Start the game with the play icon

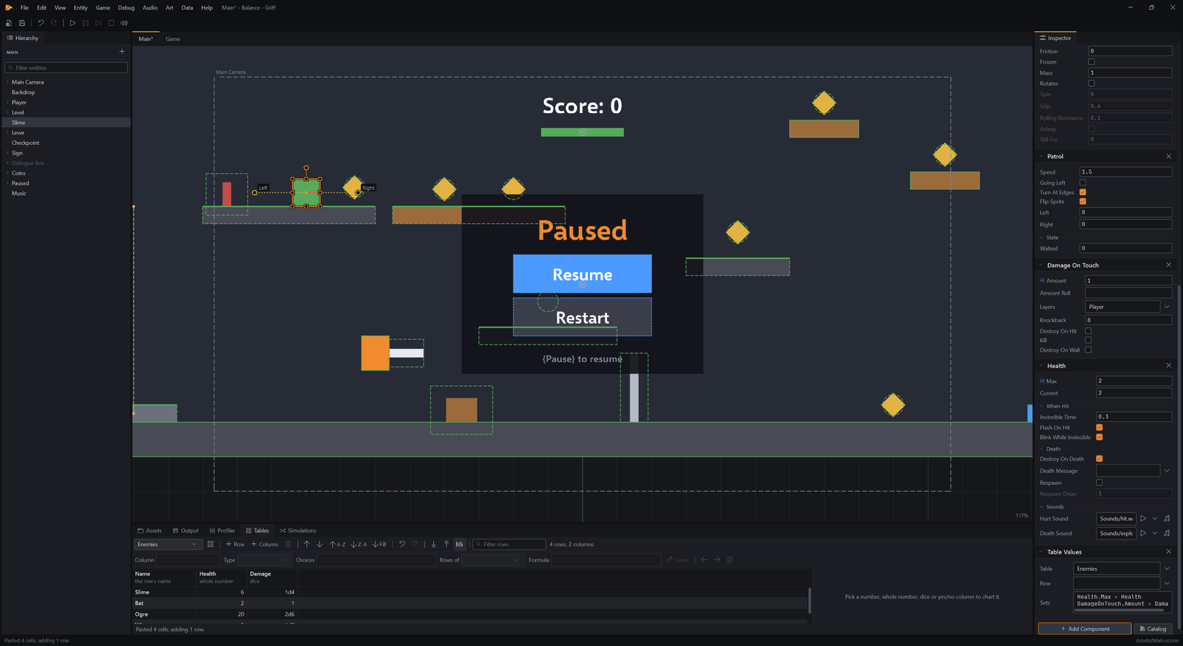[72, 23]
